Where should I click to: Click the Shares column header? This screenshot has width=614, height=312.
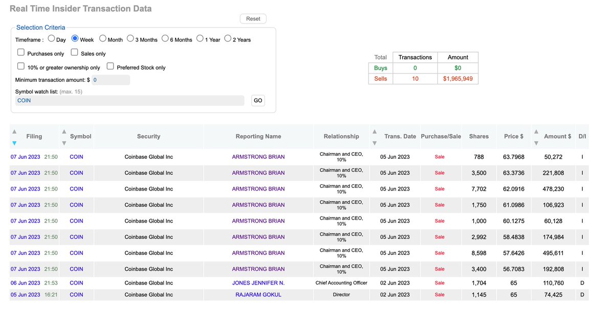tap(479, 136)
